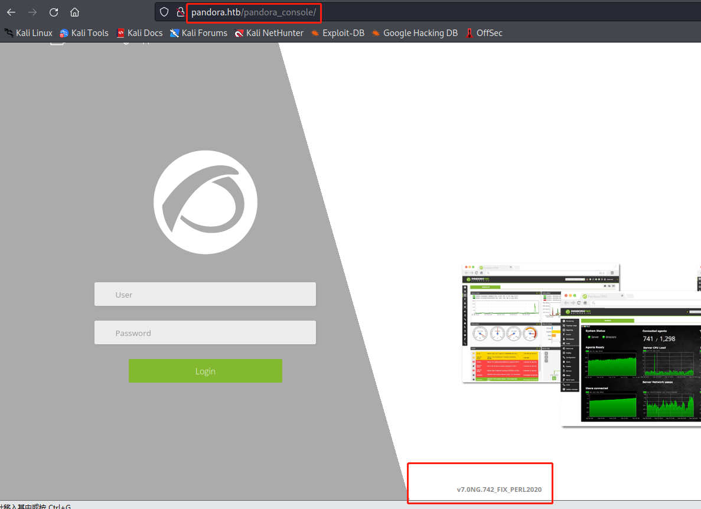Open the Kali NetHunter bookmark
Image resolution: width=701 pixels, height=509 pixels.
click(x=269, y=33)
